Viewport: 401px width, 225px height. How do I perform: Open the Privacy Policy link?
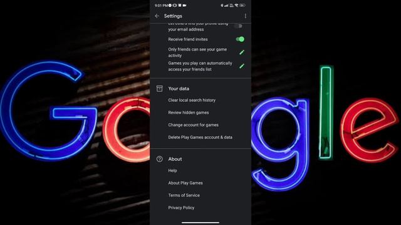181,207
